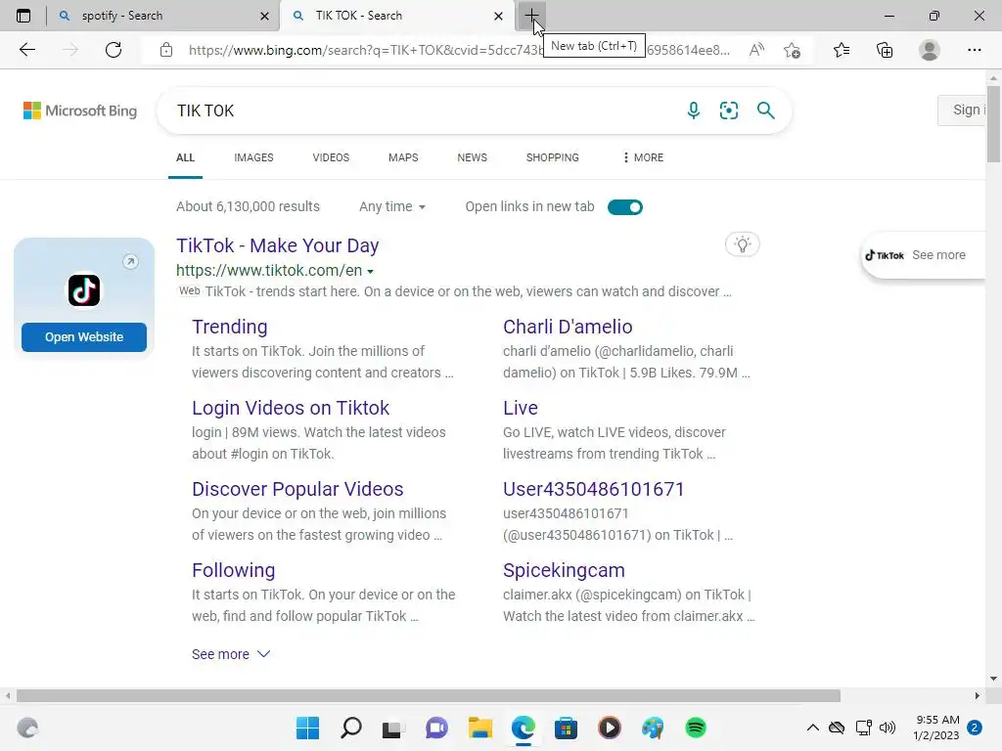This screenshot has width=1002, height=751.
Task: Open Login Videos on Tiktok link
Action: tap(291, 408)
